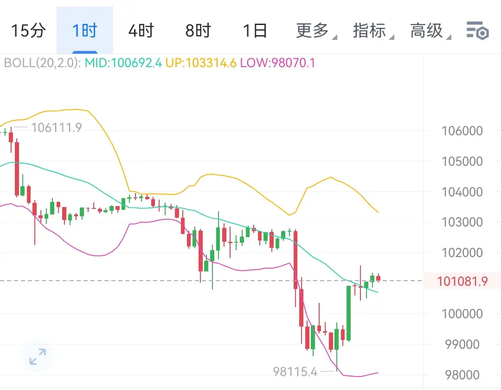Click the 100000 price axis label
Viewport: 501px width, 390px height.
(462, 314)
